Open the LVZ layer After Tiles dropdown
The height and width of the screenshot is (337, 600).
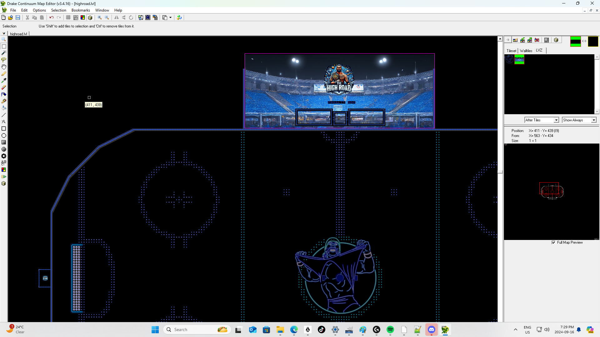click(542, 120)
